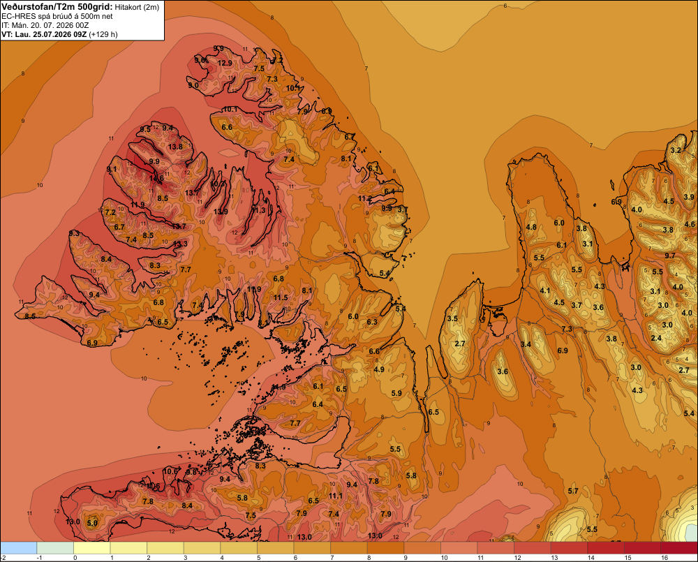Click the valid time 'VT: Lau. 25.07.2026 09Z'

44,34
